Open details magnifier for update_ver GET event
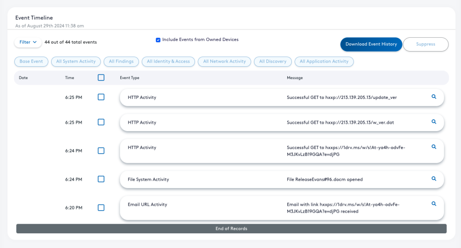The height and width of the screenshot is (248, 461). pyautogui.click(x=434, y=97)
